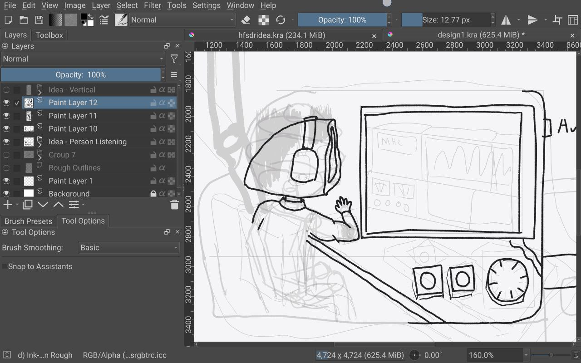Enable Snap to Assistants checkbox

(5, 266)
